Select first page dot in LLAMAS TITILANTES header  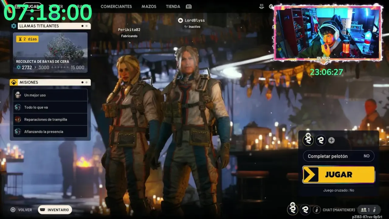(x=82, y=26)
